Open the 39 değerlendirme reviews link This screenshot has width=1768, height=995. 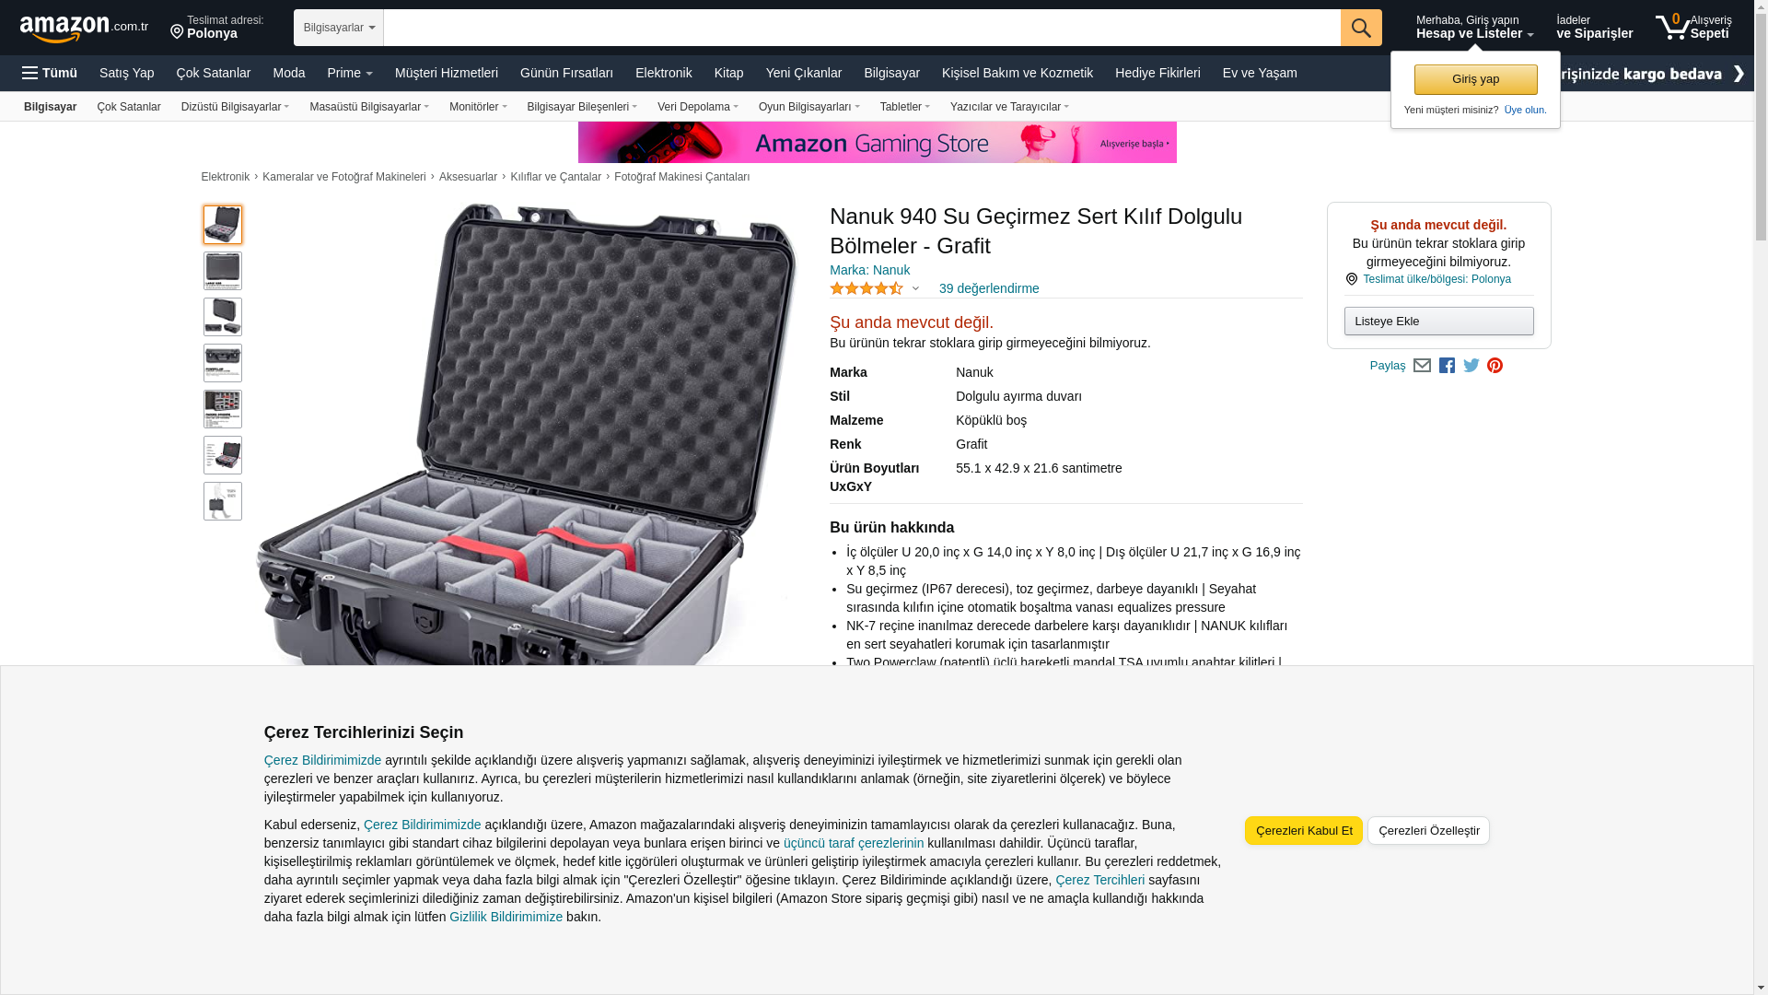(x=989, y=288)
